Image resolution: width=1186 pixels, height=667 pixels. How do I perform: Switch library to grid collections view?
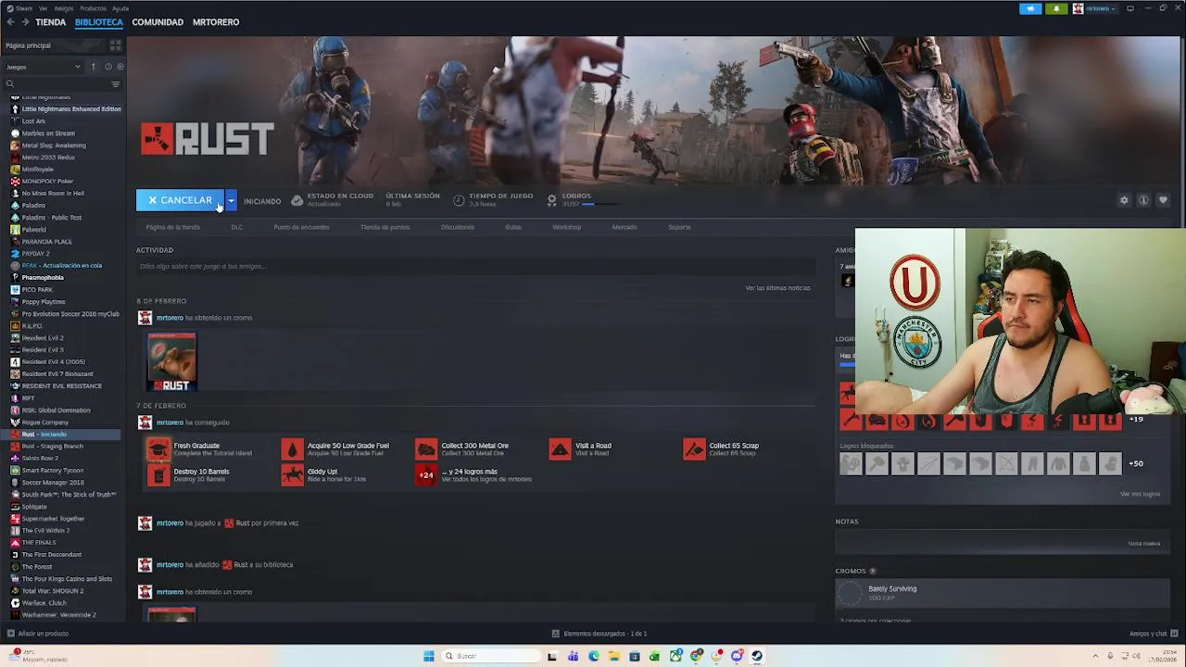115,45
